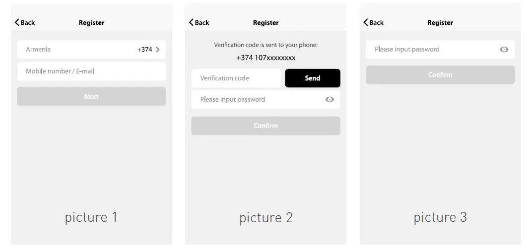Image resolution: width=527 pixels, height=250 pixels.
Task: Tap the Back arrow in picture 1
Action: tap(24, 22)
